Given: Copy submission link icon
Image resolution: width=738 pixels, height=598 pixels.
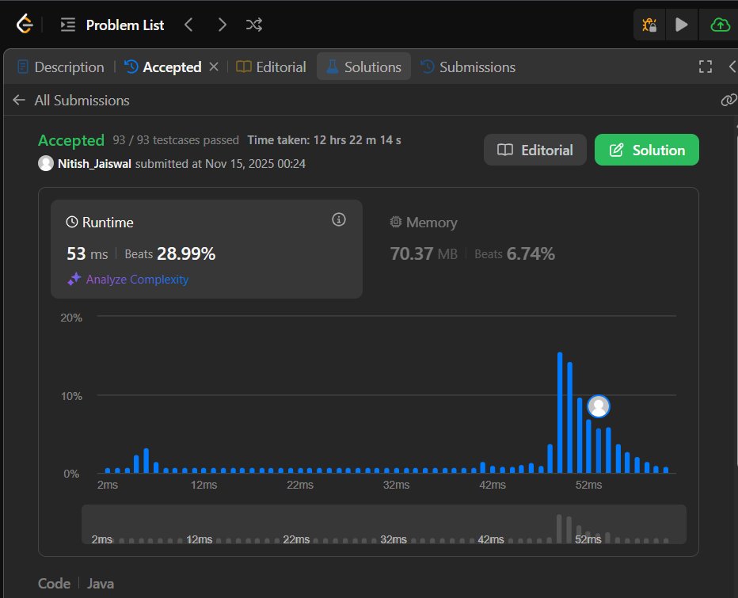Looking at the screenshot, I should click(x=728, y=100).
